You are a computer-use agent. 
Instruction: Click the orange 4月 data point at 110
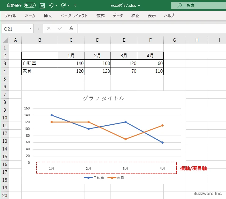[162, 126]
